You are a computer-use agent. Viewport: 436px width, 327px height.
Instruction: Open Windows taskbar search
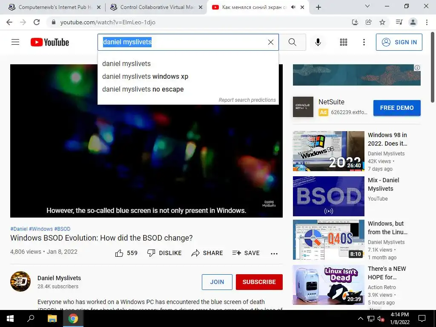[x=31, y=318]
